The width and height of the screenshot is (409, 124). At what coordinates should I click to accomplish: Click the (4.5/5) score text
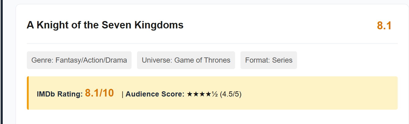231,94
